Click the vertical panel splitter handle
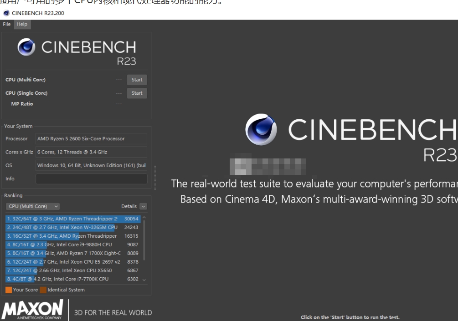Viewport: 458px width, 321px height. click(155, 178)
